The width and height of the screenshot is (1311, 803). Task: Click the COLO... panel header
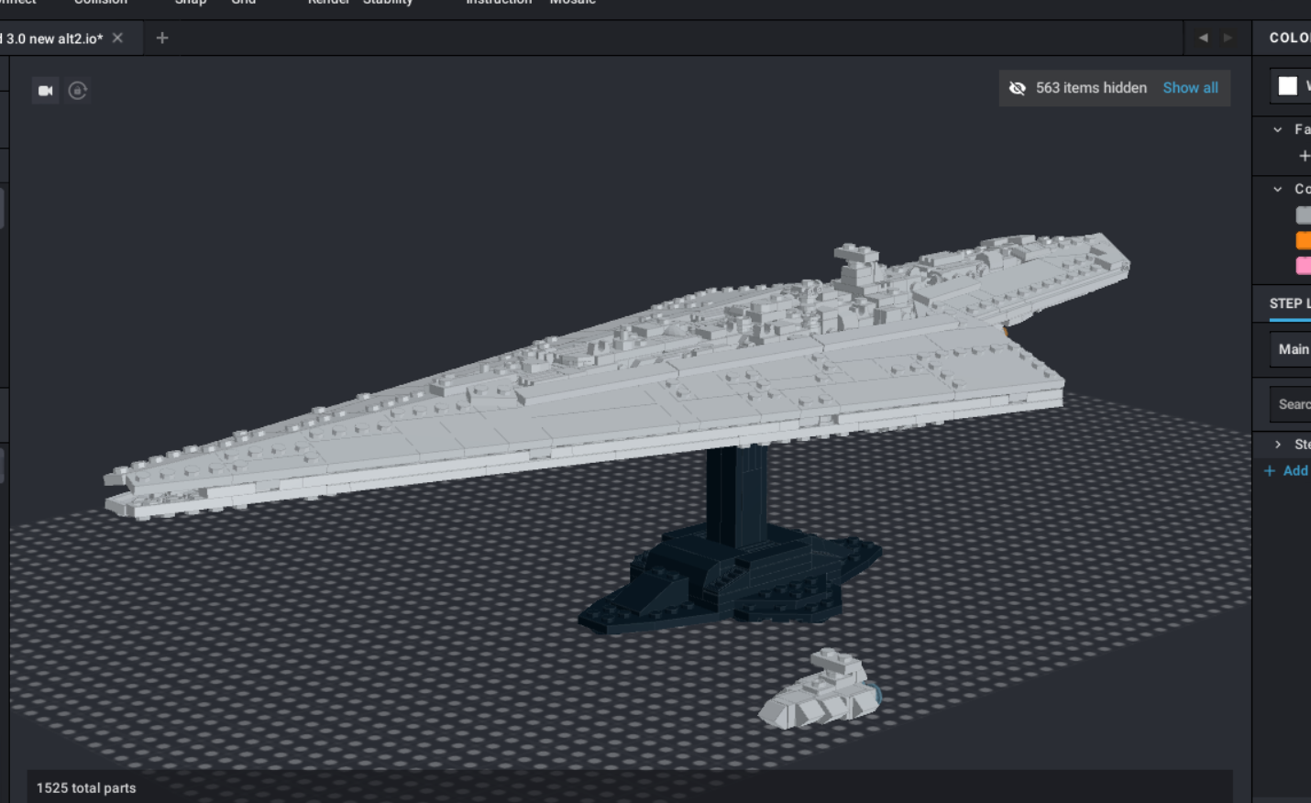tap(1290, 38)
